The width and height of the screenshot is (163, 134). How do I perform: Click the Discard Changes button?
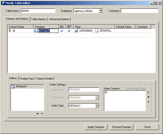tap(122, 127)
